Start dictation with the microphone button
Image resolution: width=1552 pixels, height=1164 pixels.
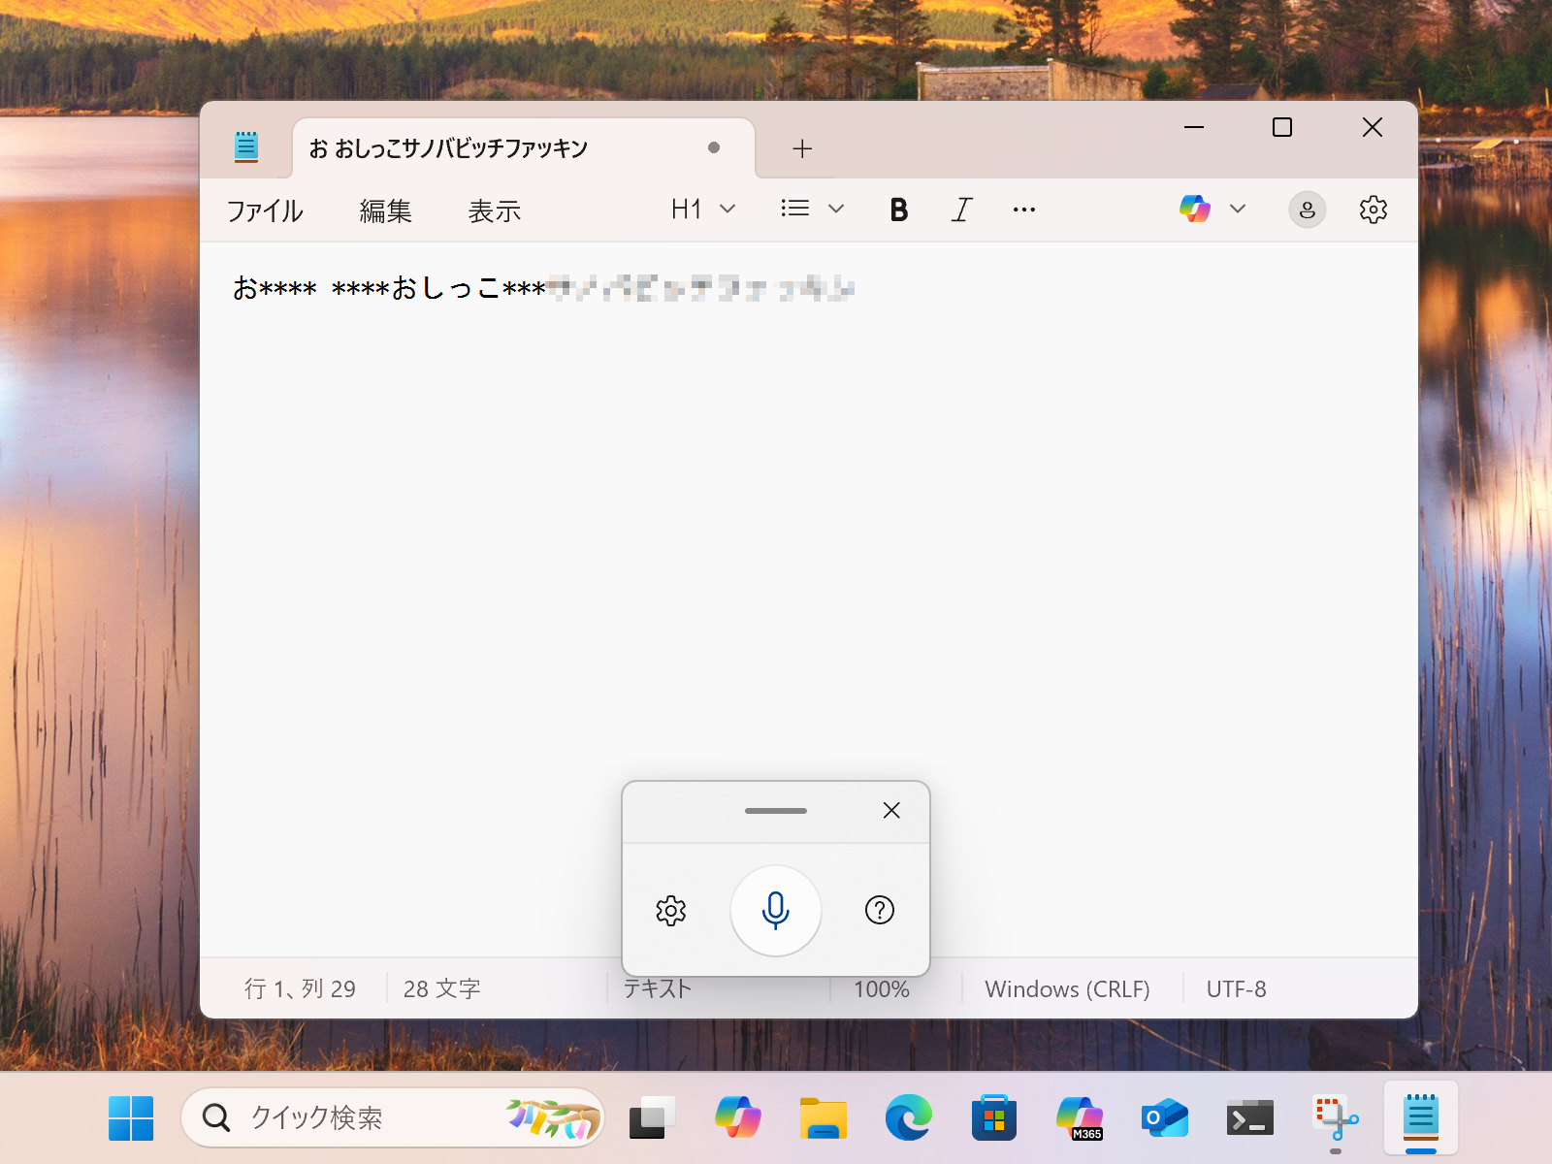pyautogui.click(x=775, y=910)
